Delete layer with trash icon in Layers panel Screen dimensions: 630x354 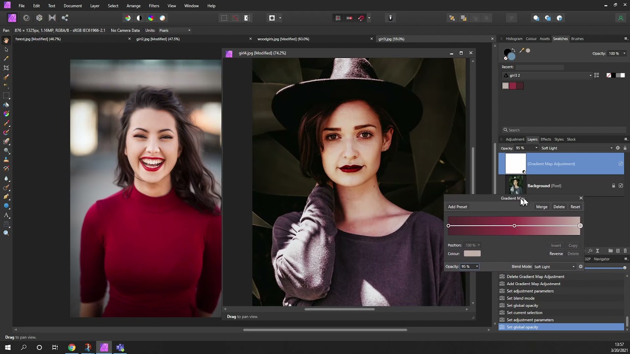pyautogui.click(x=625, y=251)
